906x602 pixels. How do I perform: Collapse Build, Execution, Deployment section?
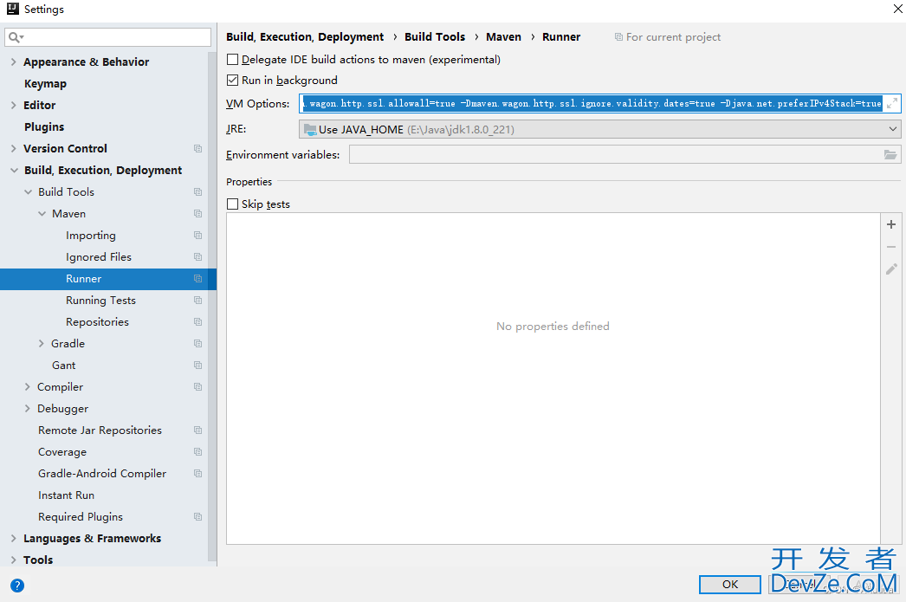click(x=14, y=171)
